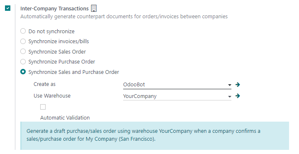Click the multi-company building icon
Screen dimensions: 299x154
pos(94,8)
